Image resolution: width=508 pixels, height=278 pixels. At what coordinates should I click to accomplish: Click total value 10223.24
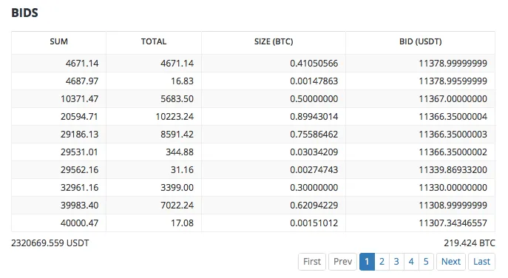point(175,117)
